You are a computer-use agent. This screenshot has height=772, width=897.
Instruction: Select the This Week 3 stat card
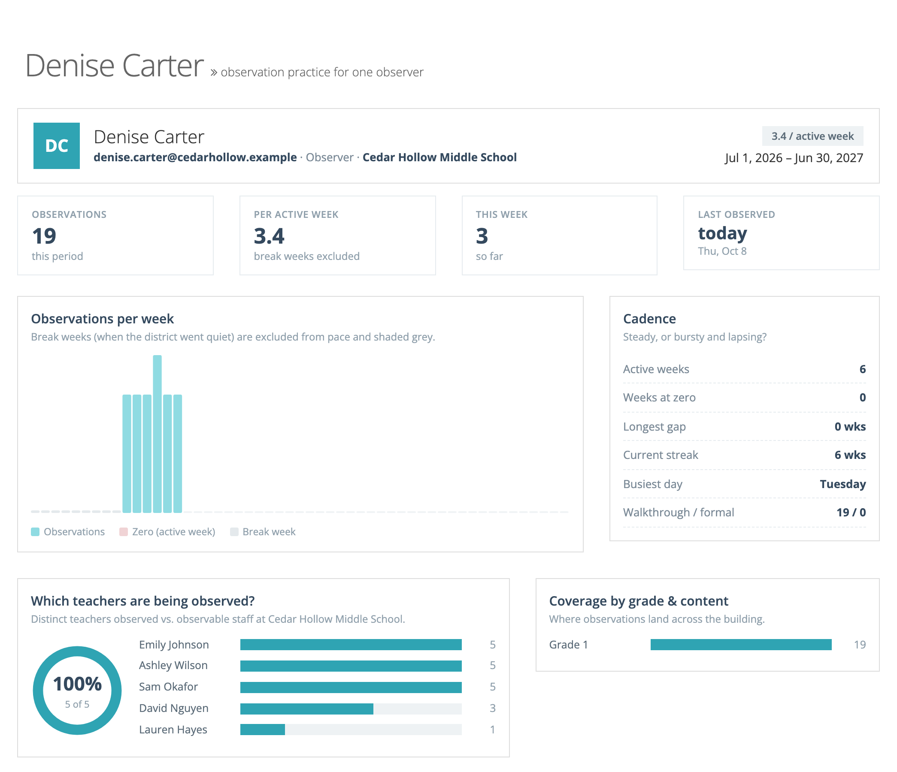point(559,235)
